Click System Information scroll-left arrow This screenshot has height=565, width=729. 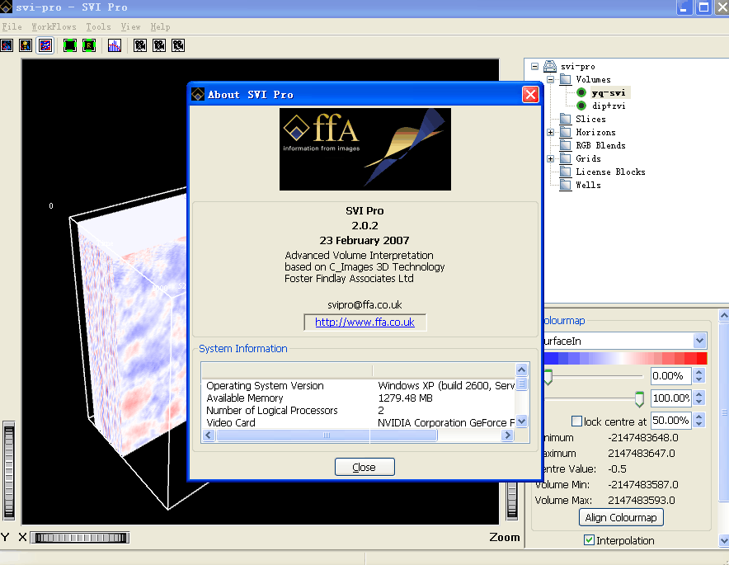point(209,436)
